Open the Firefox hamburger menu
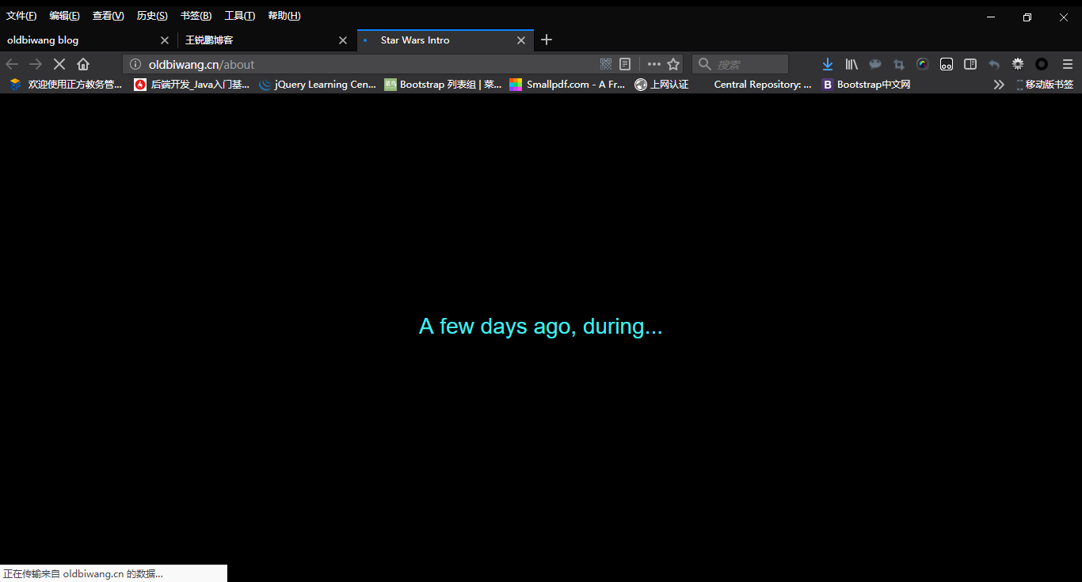The height and width of the screenshot is (582, 1082). pyautogui.click(x=1068, y=64)
